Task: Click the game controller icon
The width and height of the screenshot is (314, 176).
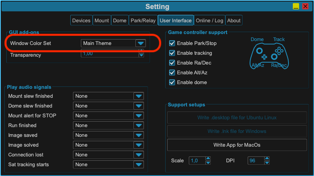Action: pos(269,56)
